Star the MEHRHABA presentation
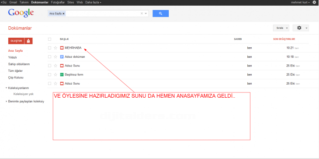 click(55, 48)
